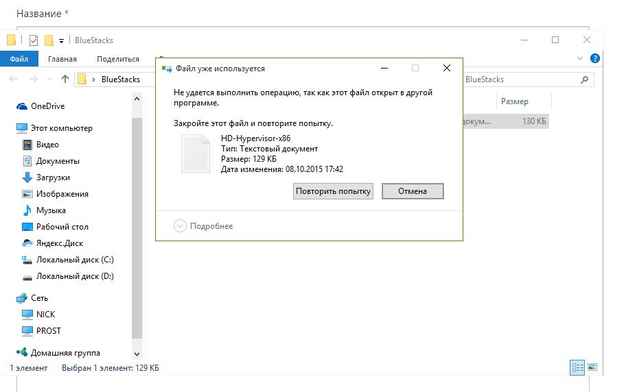This screenshot has height=392, width=637.
Task: Click the dialog title bar icon
Action: 167,69
